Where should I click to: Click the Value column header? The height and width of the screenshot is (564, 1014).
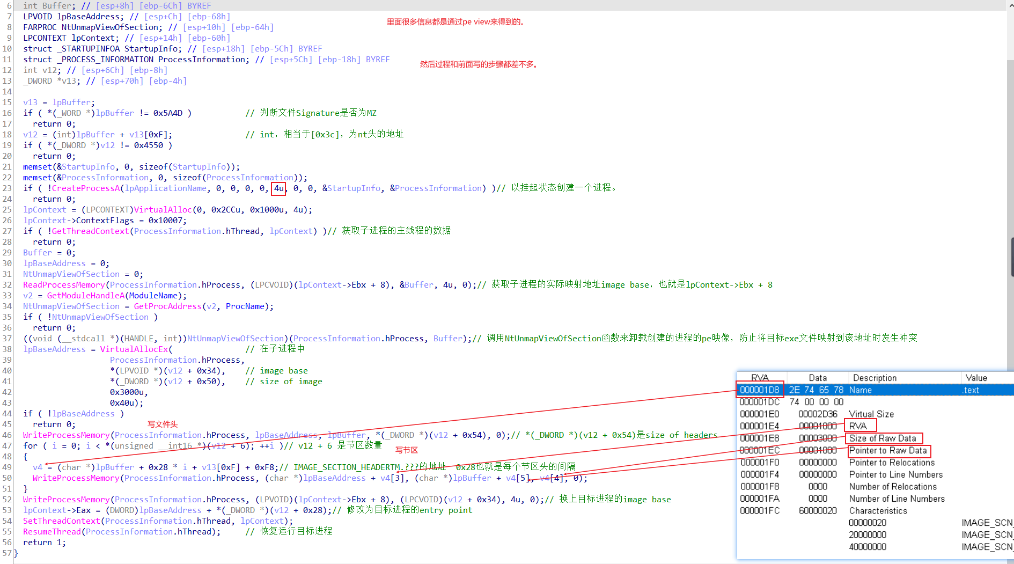coord(976,378)
